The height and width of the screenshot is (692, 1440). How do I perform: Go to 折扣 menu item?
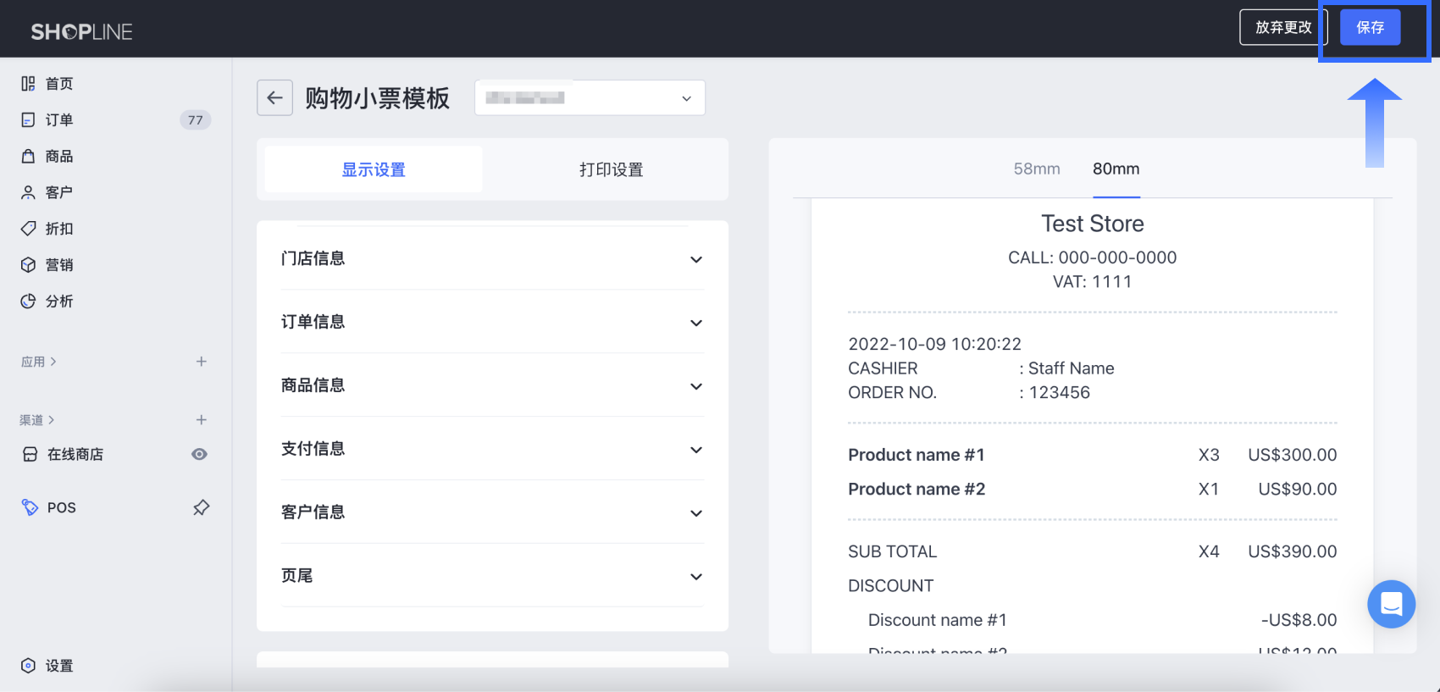click(59, 229)
